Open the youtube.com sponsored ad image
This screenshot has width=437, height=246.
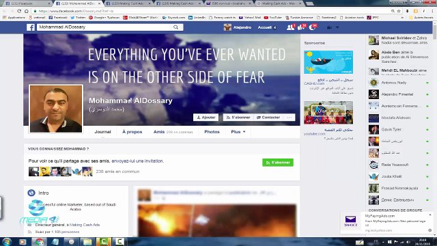click(x=328, y=112)
